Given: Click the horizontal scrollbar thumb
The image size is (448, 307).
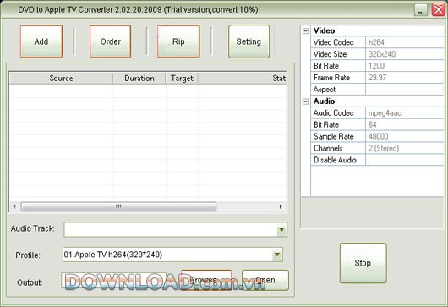Looking at the screenshot, I should click(118, 206).
